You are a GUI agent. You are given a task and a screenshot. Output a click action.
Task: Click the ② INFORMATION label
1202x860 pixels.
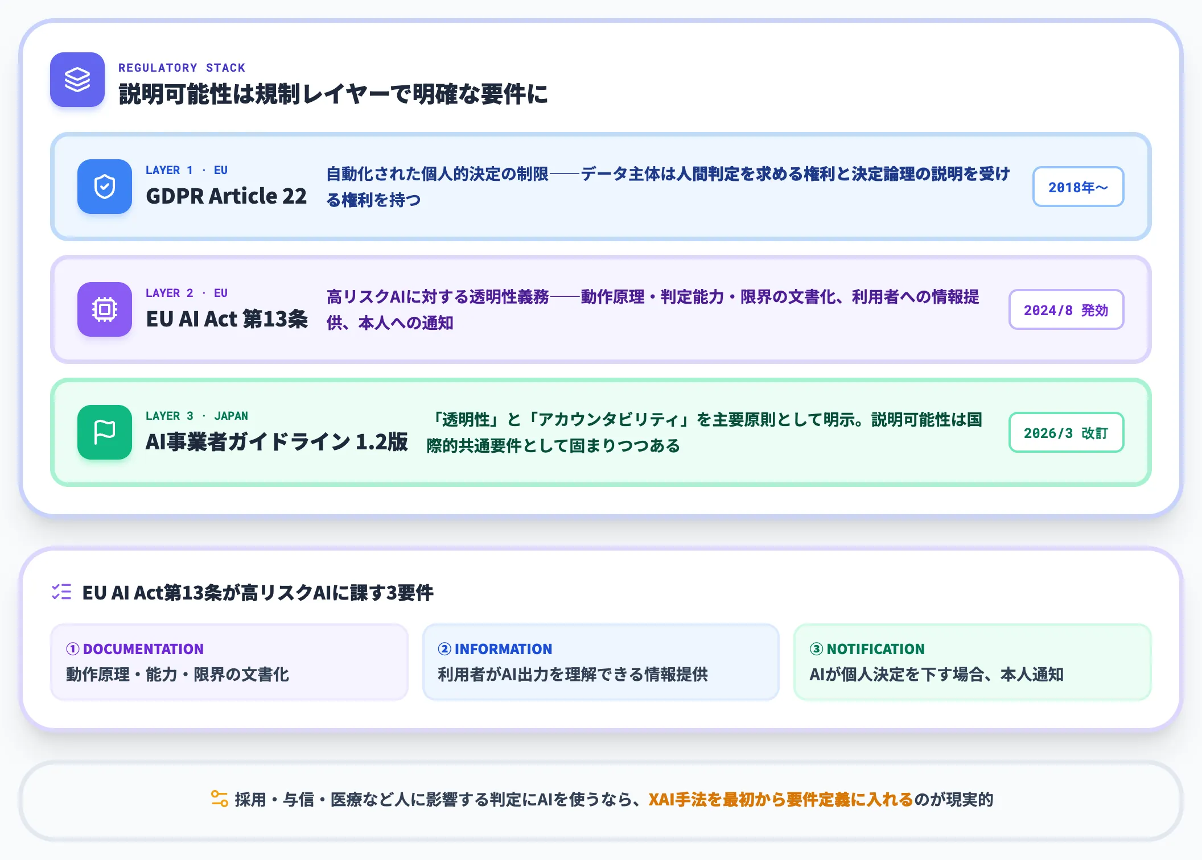click(495, 649)
